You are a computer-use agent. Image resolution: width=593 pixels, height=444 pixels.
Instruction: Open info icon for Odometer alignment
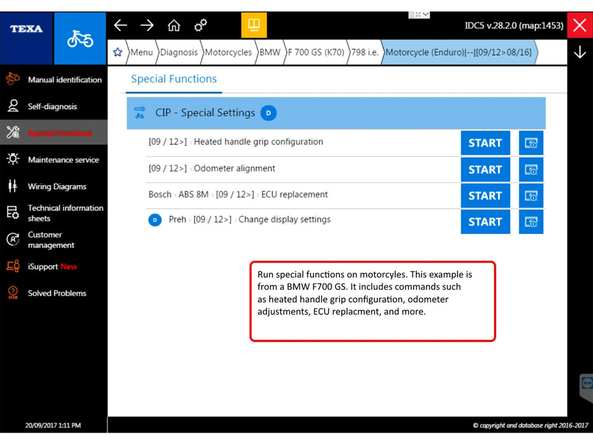pos(531,169)
